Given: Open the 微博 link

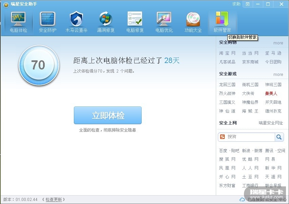Looking at the screenshot, I should [258, 151].
